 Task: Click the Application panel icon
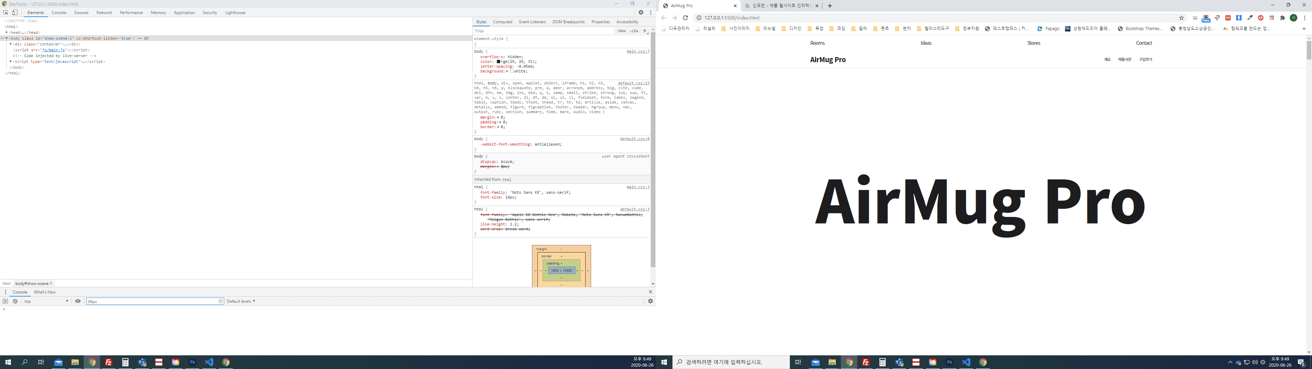pos(184,13)
